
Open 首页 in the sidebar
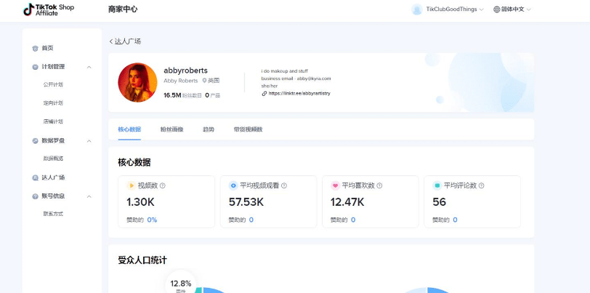(x=47, y=48)
